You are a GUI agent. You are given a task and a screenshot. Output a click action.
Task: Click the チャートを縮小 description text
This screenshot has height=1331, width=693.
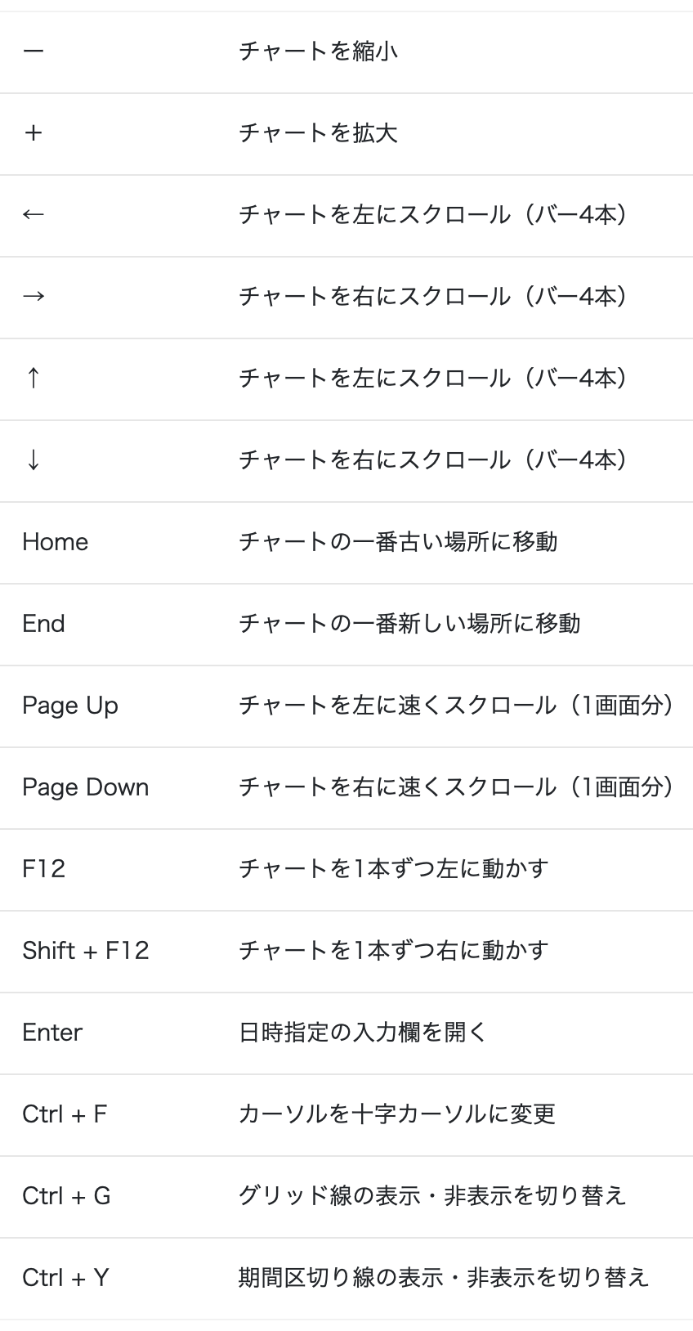coord(318,52)
